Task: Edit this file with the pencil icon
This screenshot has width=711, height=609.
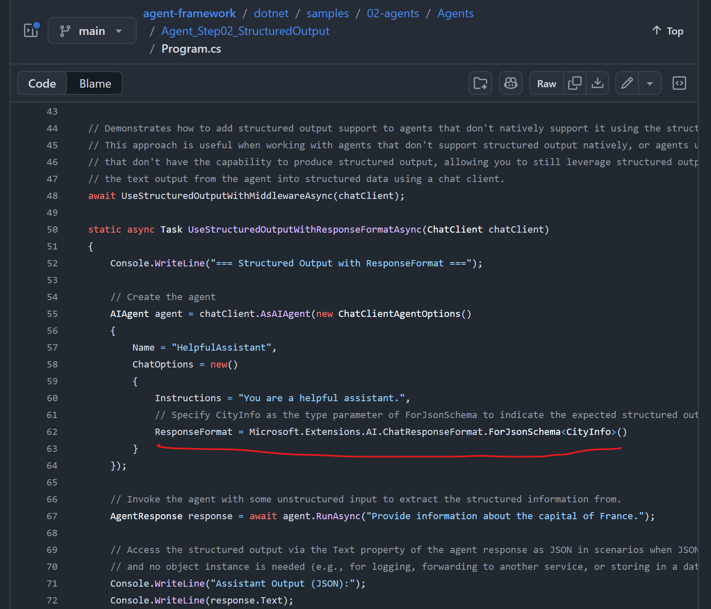Action: 627,83
